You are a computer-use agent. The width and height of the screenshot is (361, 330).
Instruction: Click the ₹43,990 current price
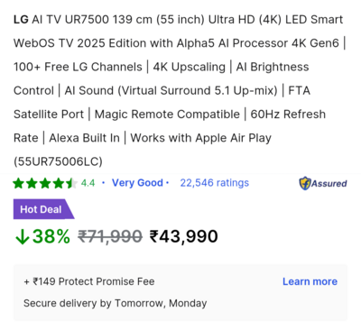coord(184,236)
